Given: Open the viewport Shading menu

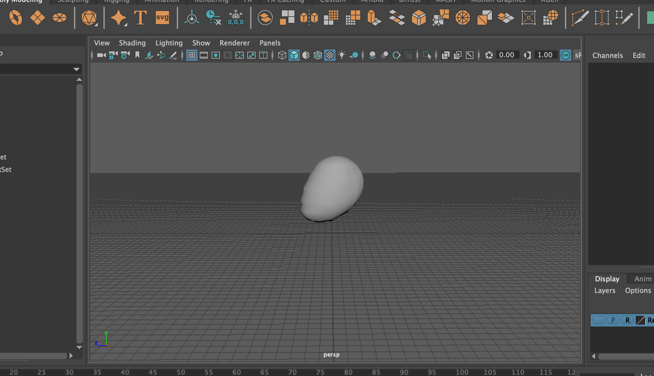Looking at the screenshot, I should [x=132, y=43].
